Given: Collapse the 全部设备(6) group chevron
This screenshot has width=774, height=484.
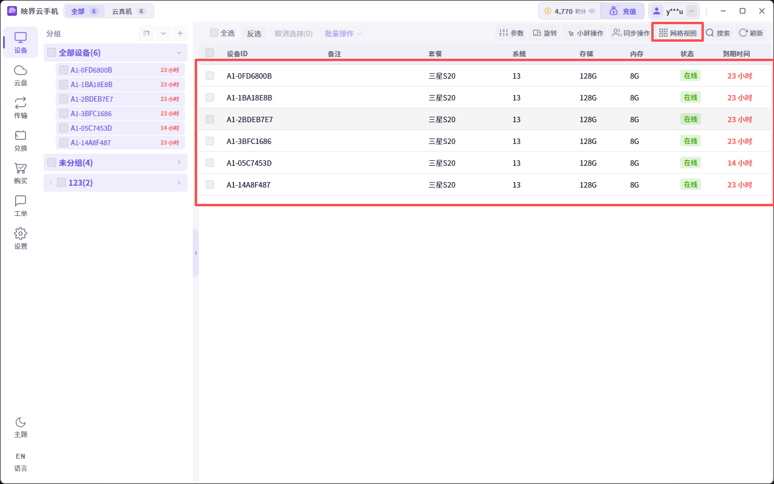Looking at the screenshot, I should 179,53.
